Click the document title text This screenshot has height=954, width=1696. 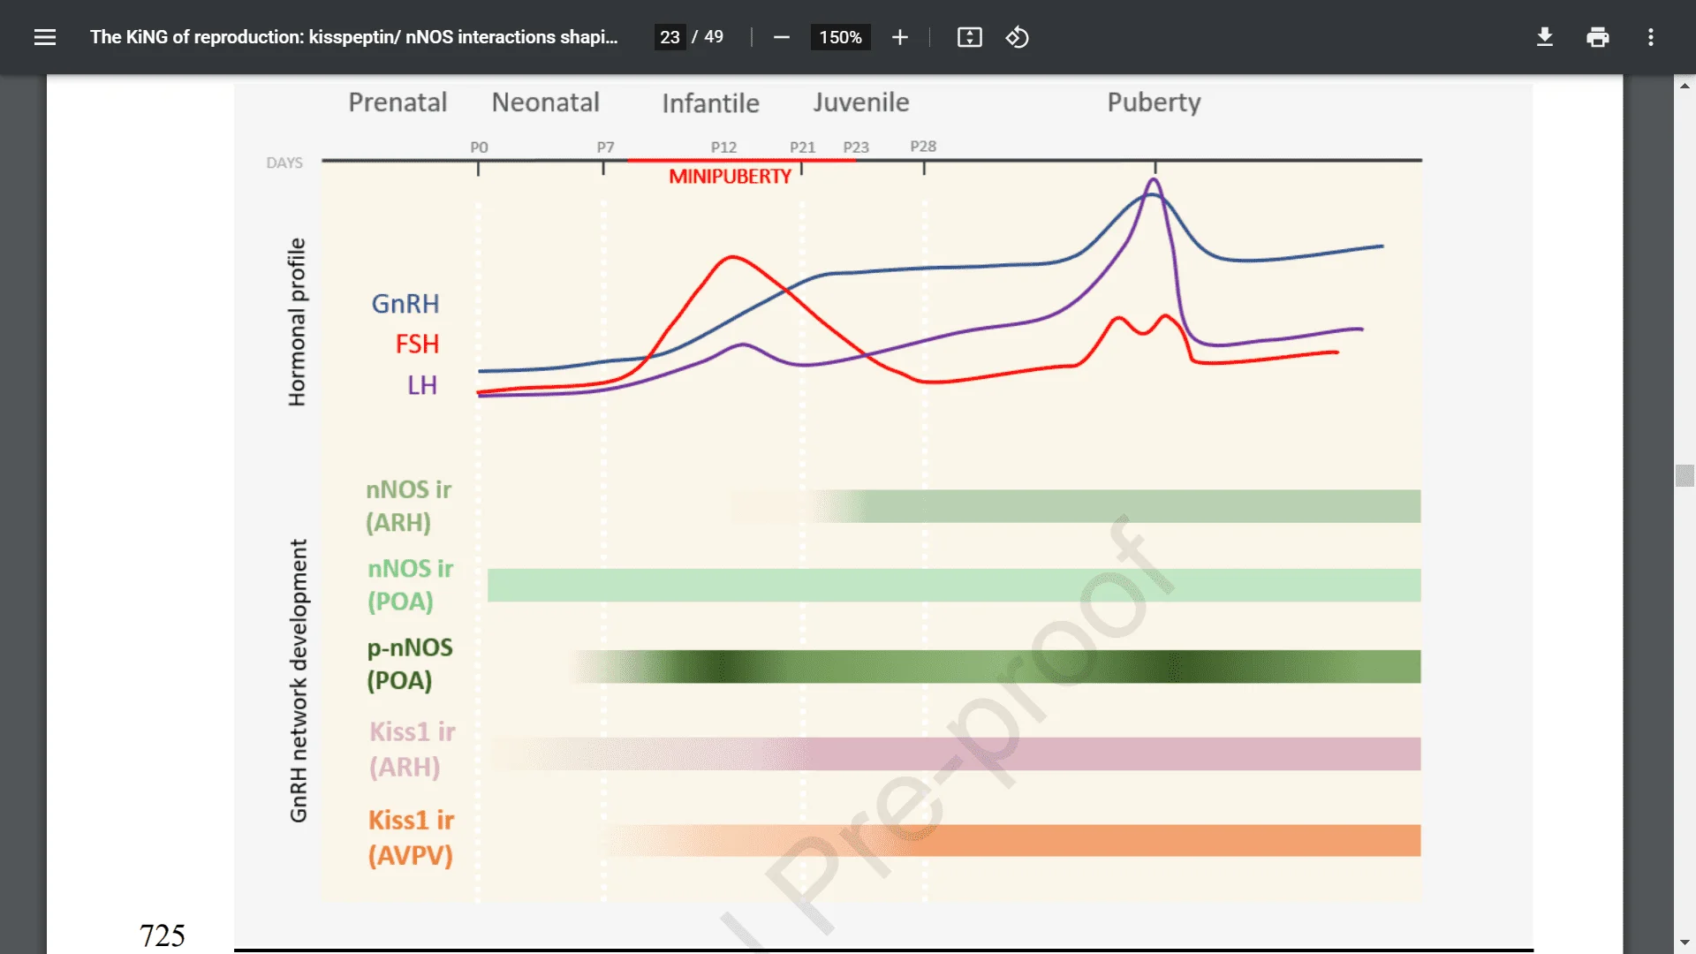click(x=353, y=37)
